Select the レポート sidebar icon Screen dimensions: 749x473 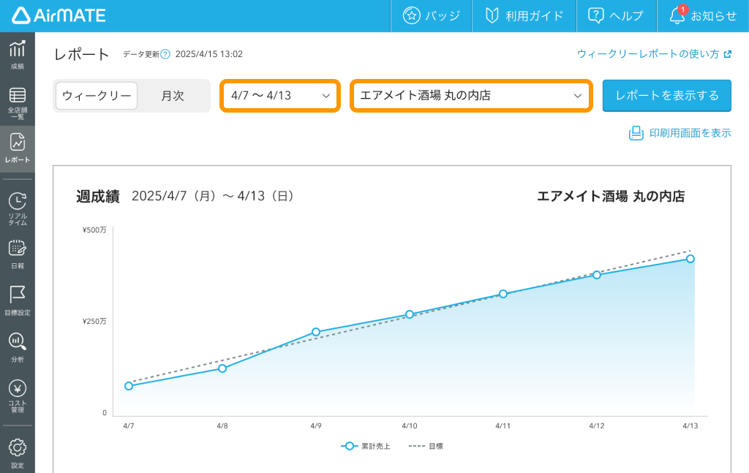point(18,142)
